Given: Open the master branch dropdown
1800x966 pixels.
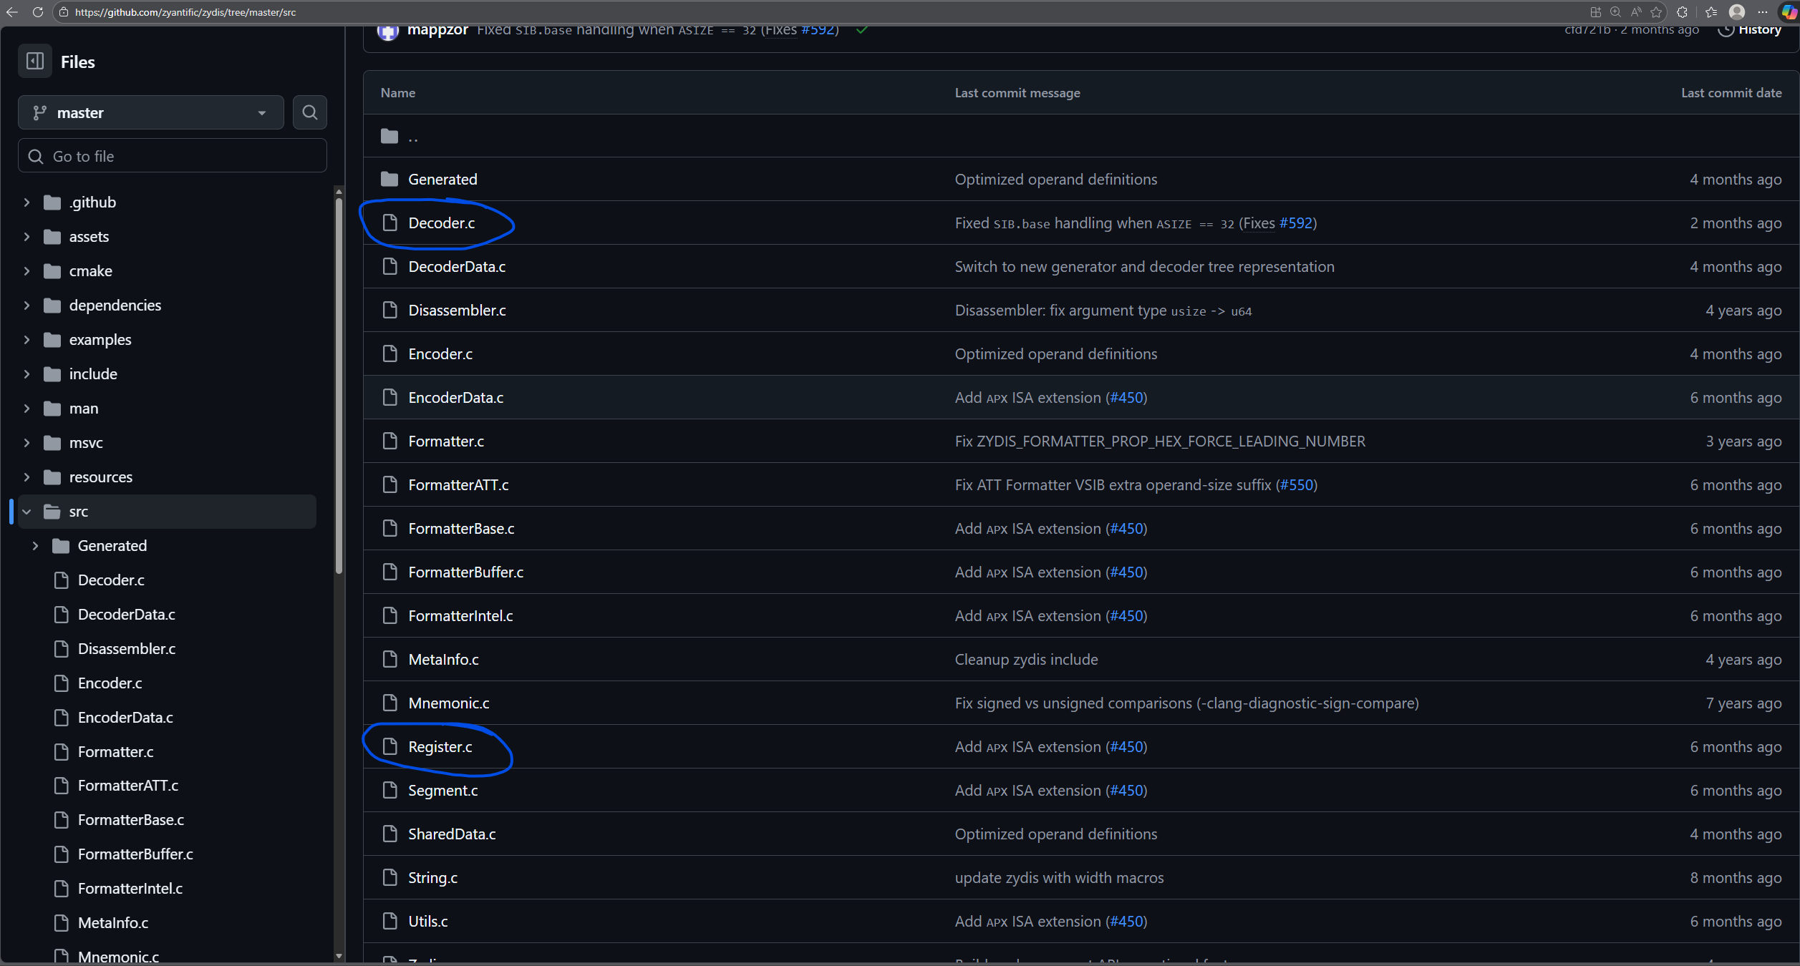Looking at the screenshot, I should pyautogui.click(x=150, y=112).
